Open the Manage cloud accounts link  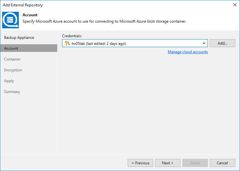[188, 52]
